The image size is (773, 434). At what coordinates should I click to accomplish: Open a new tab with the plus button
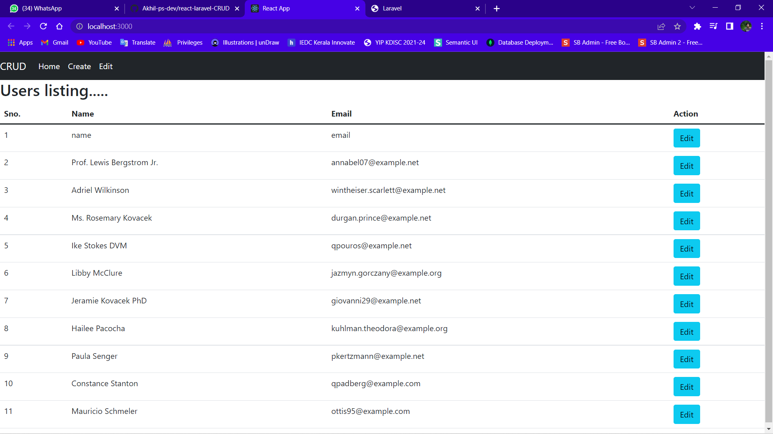point(496,8)
